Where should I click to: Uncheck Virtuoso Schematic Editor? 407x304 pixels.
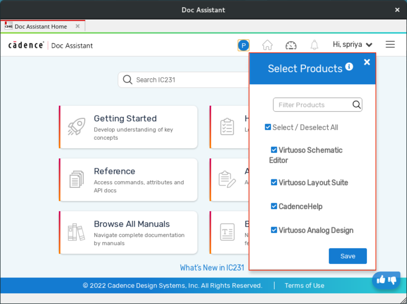274,150
